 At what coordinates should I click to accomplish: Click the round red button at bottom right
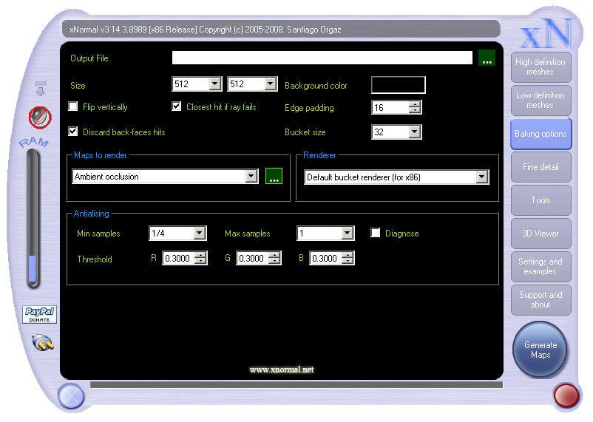[x=566, y=395]
